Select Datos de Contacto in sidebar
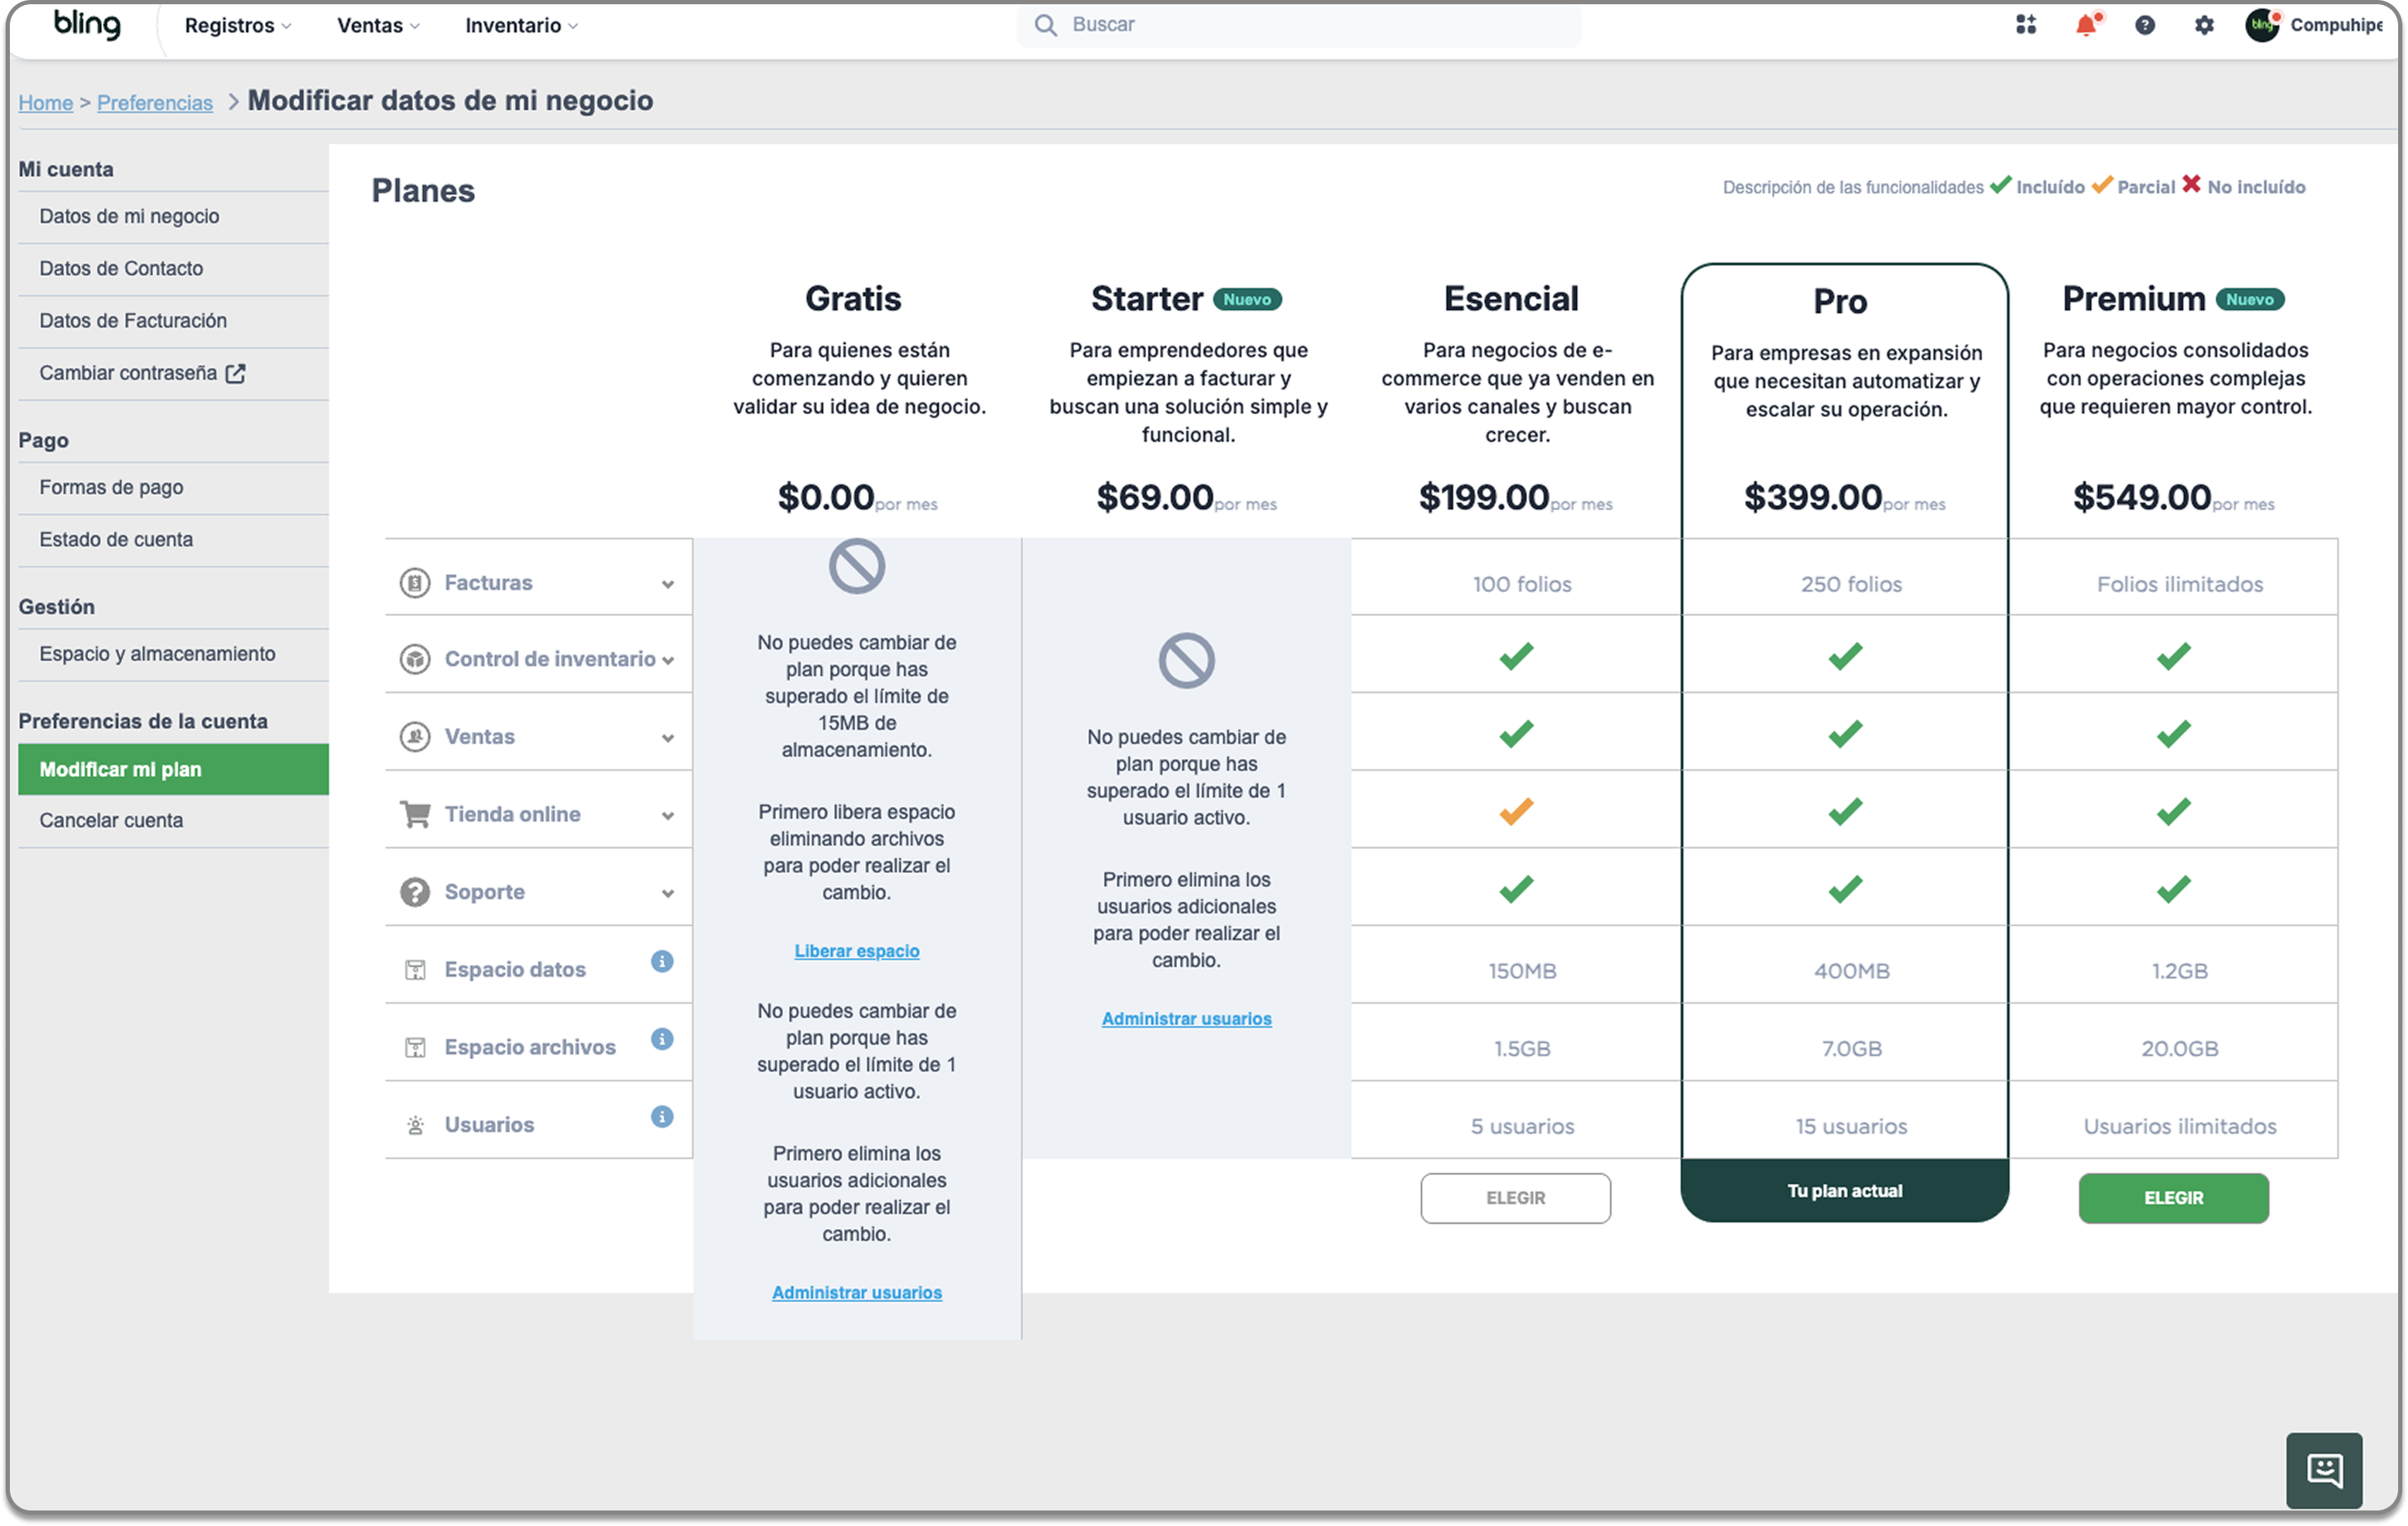The width and height of the screenshot is (2408, 1526). [173, 269]
